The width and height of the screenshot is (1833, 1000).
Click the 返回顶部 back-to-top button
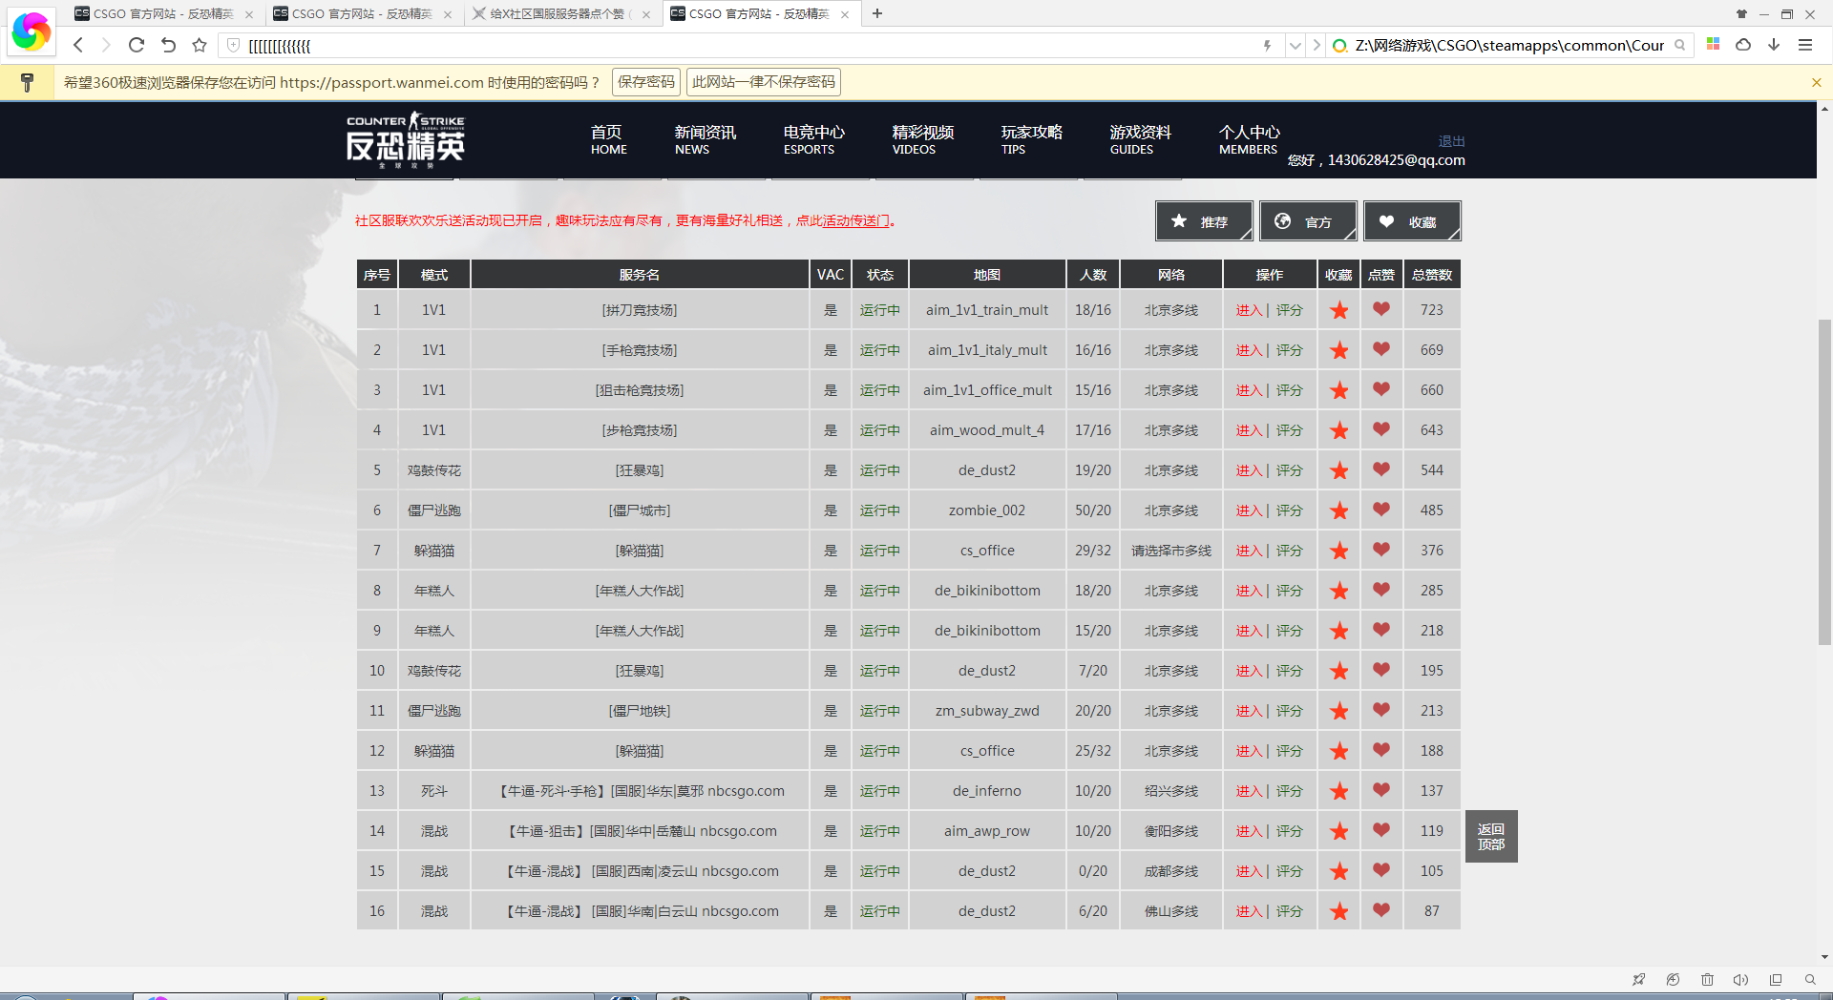pos(1491,836)
